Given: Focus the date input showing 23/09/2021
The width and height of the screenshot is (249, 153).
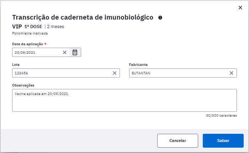Looking at the screenshot, I should pos(37,52).
